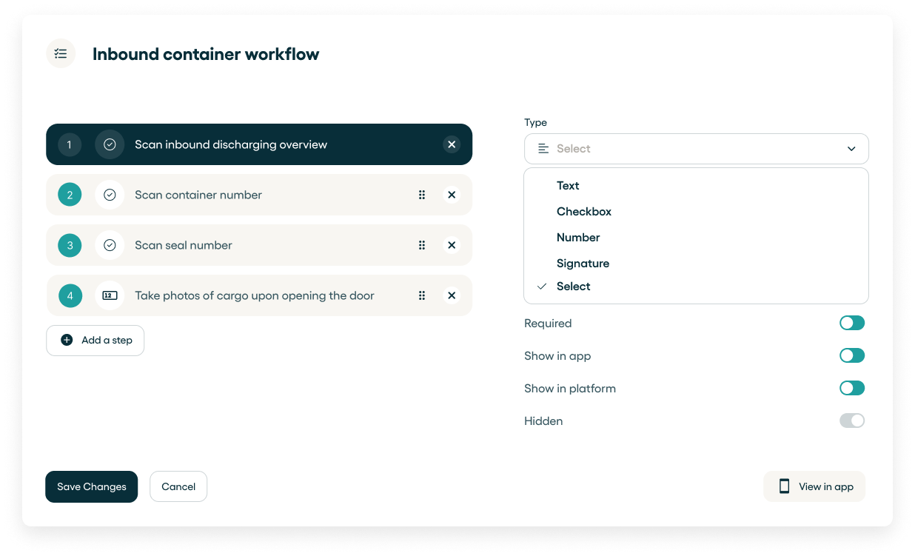915x556 pixels.
Task: Toggle the Required switch
Action: [851, 323]
